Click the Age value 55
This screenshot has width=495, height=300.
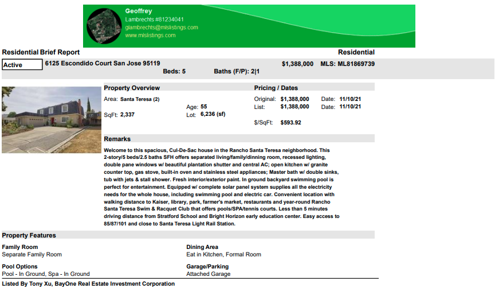pyautogui.click(x=203, y=107)
